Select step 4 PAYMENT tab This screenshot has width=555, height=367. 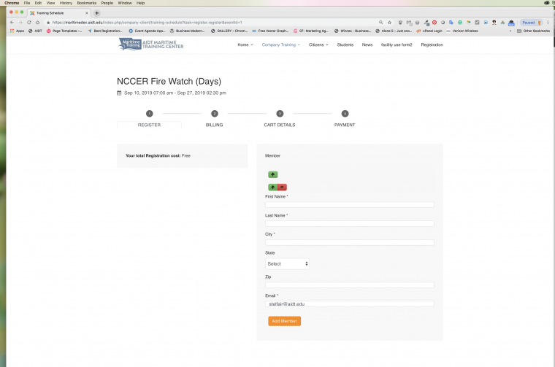(x=345, y=125)
